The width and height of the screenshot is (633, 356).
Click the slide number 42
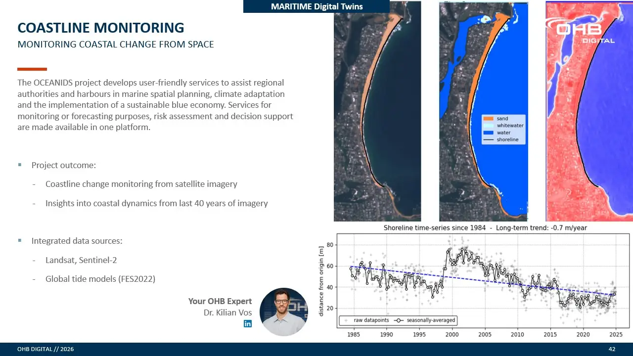tap(612, 350)
